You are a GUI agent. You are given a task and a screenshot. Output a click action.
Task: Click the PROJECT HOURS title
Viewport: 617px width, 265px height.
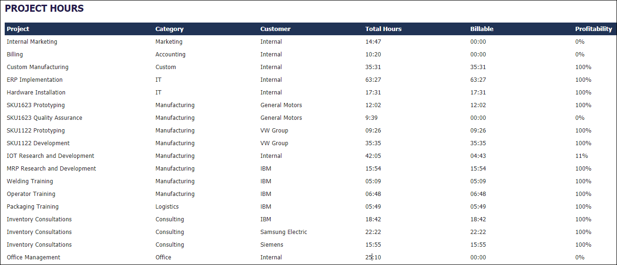tap(44, 8)
